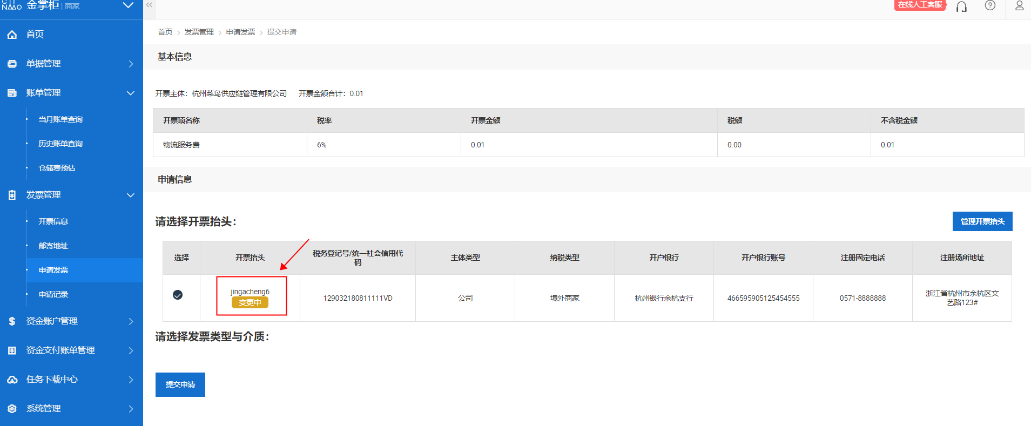
Task: Click the 资金支付账单管理 icon
Action: click(12, 350)
